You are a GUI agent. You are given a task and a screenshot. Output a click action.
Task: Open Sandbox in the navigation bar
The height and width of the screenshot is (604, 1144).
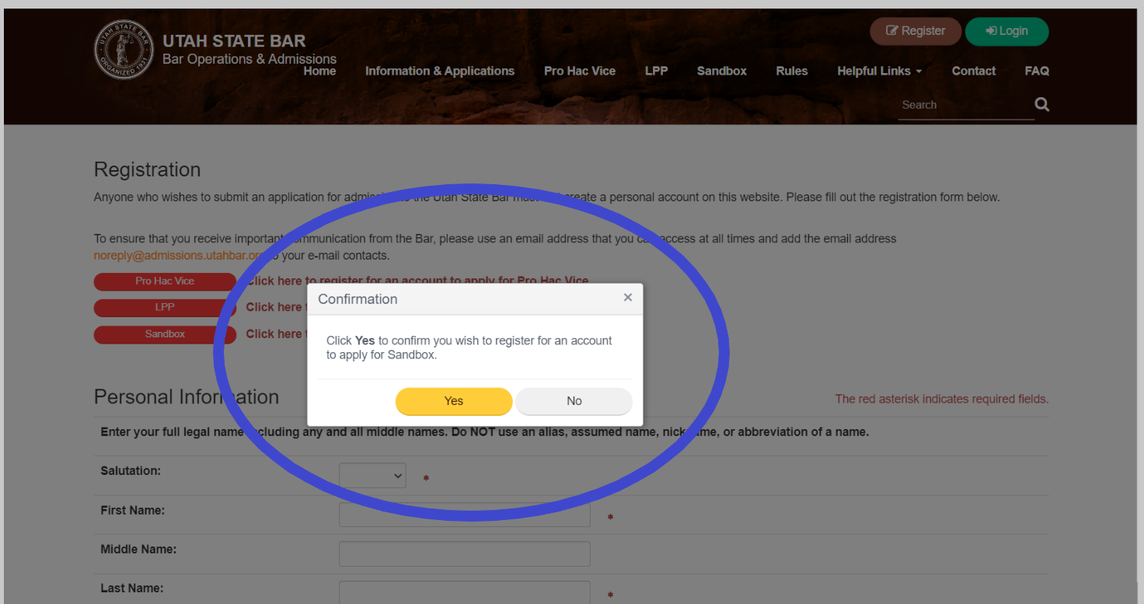point(721,71)
